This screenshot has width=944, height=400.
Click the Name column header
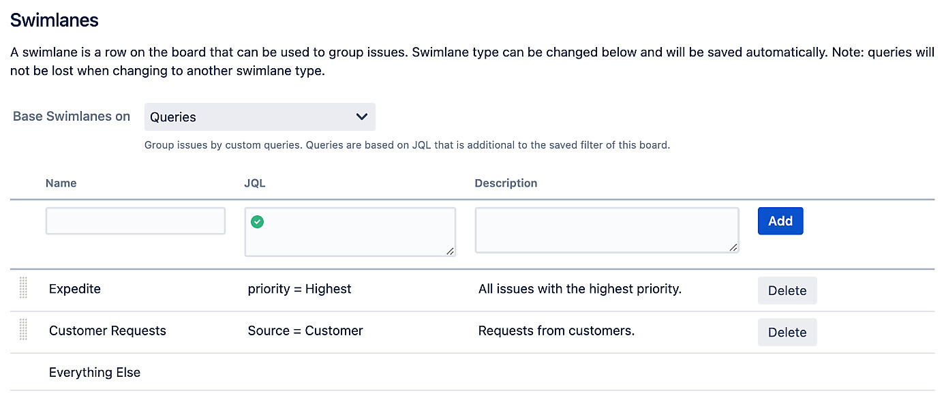click(x=61, y=183)
